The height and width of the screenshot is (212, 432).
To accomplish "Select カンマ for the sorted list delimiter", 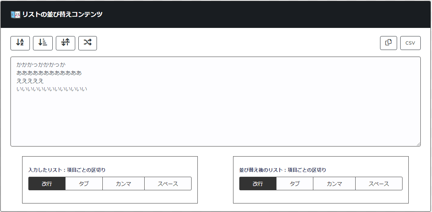I will click(x=334, y=184).
